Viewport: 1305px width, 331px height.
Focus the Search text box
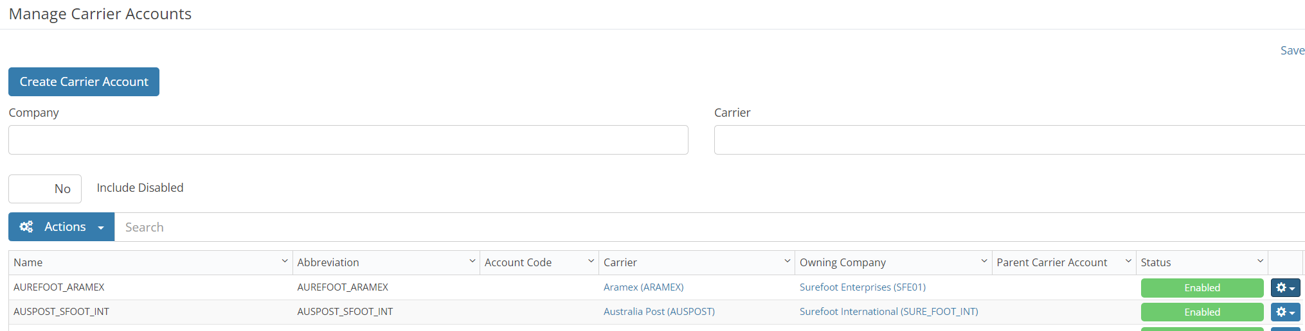(707, 227)
